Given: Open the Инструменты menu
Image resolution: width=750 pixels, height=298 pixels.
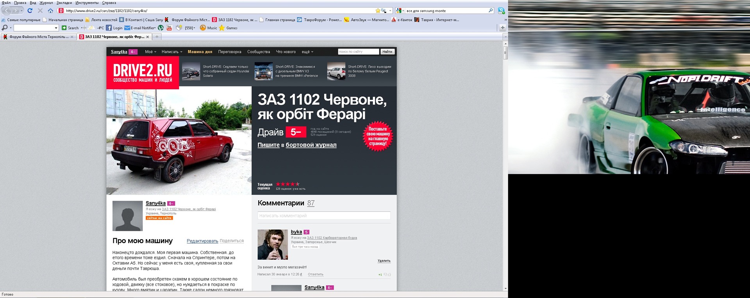Looking at the screenshot, I should (87, 3).
